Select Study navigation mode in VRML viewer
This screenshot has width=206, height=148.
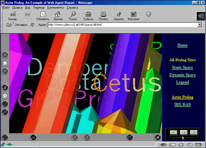(x=5, y=71)
